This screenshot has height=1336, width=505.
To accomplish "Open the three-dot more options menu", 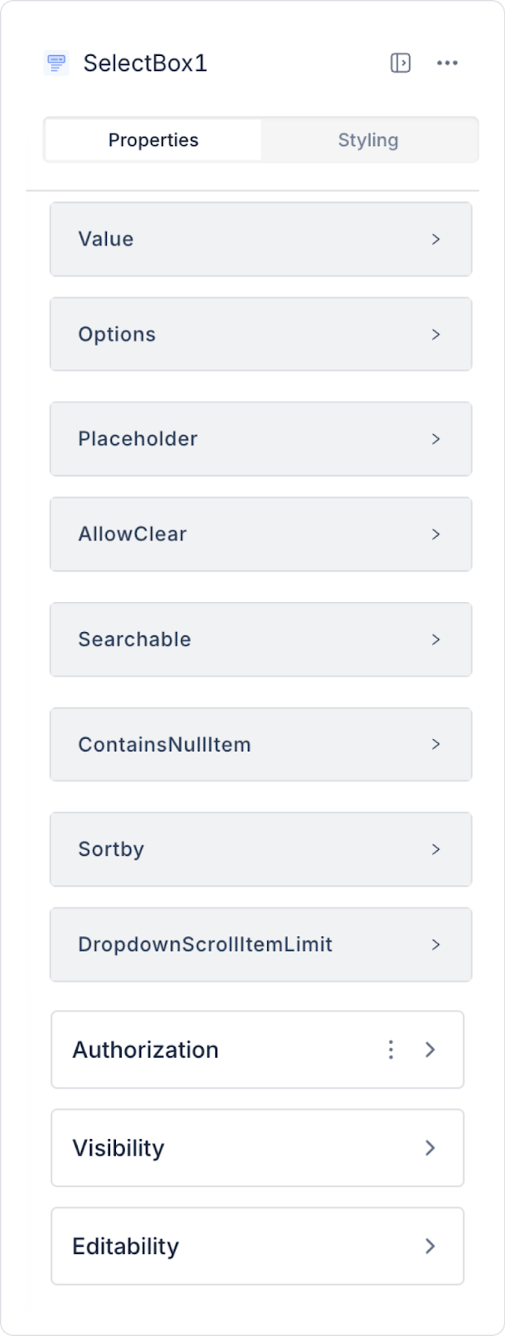I will [x=447, y=63].
